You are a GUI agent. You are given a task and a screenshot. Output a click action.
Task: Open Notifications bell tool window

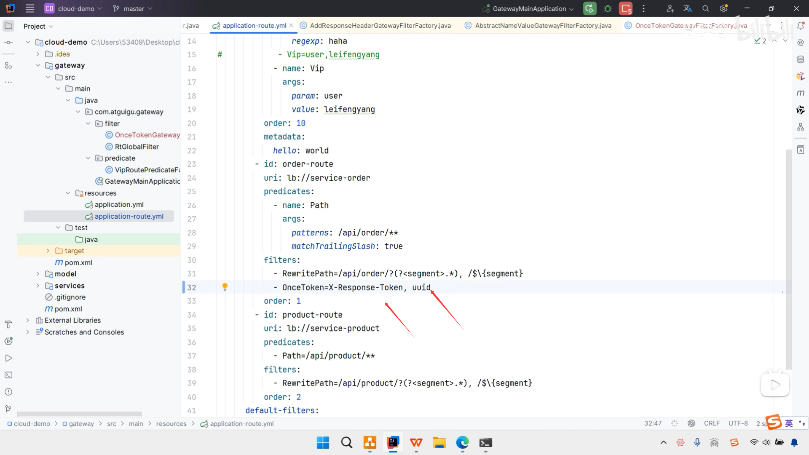click(801, 26)
